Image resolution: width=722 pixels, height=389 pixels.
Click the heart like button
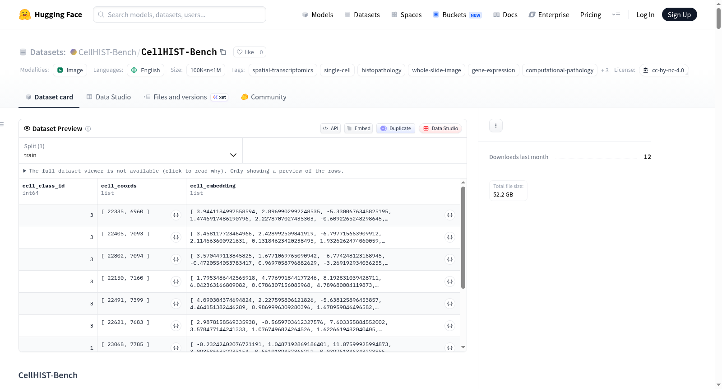(245, 52)
